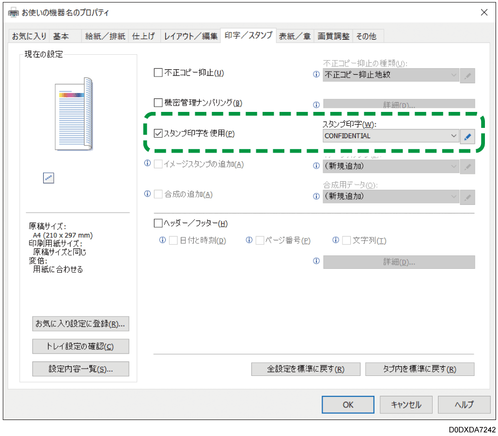
Task: Enable the 不正コピー抑止 checkbox
Action: [157, 72]
